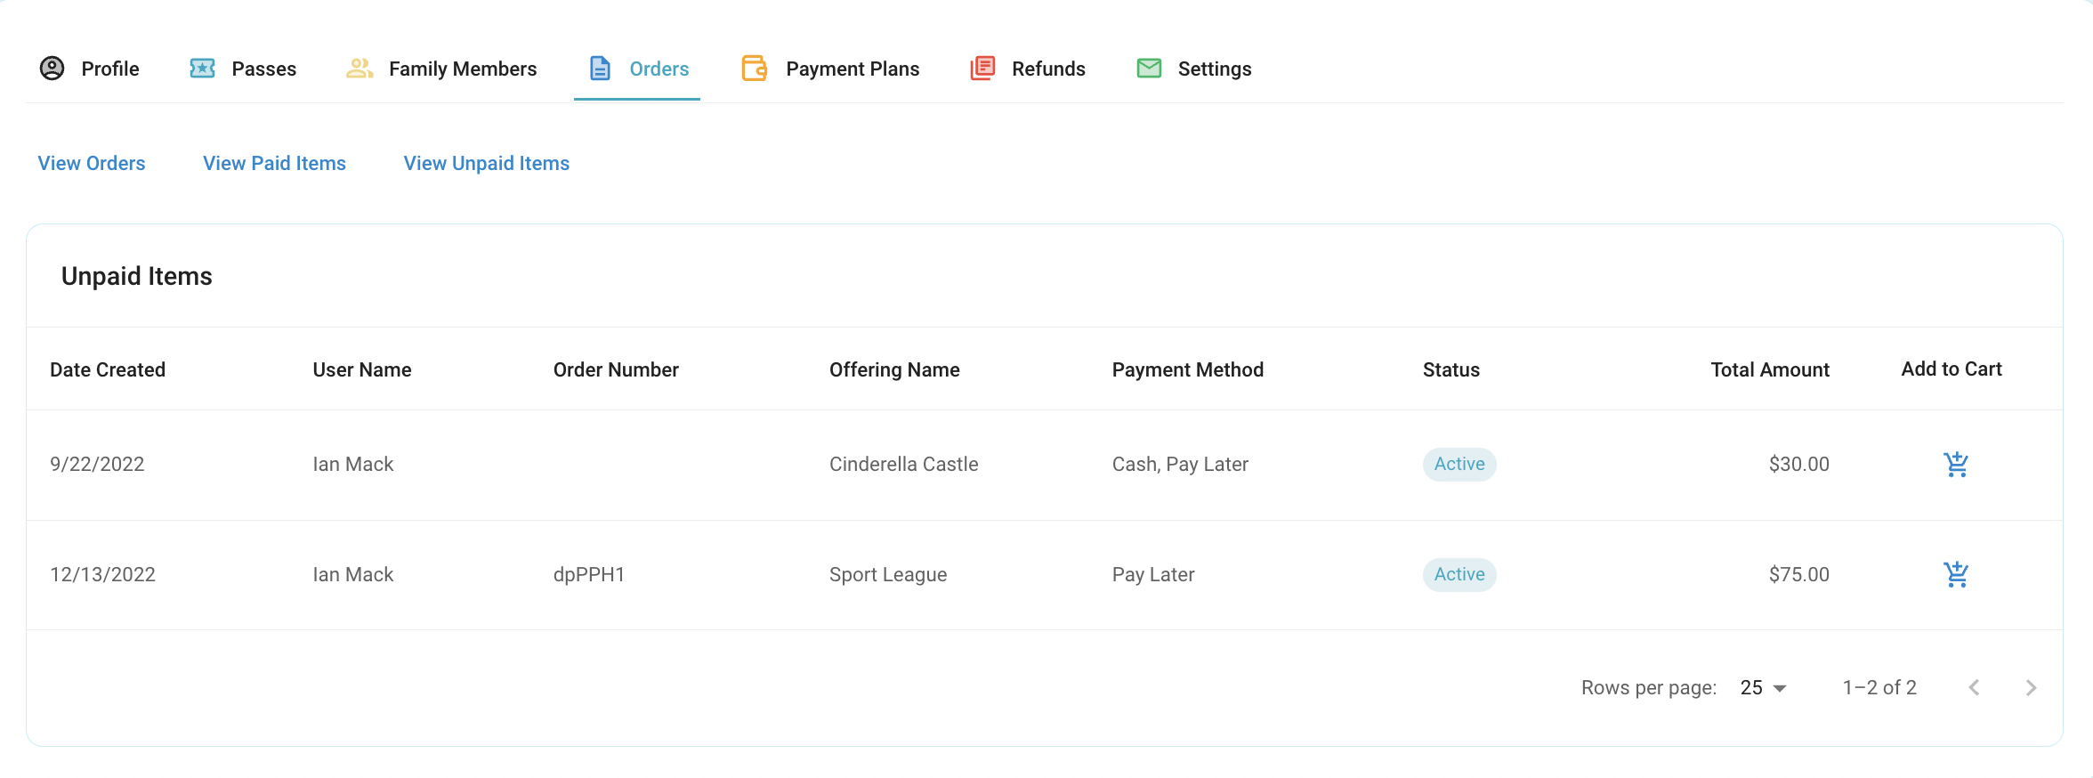Click the Total Amount column header
Screen dimensions: 2093x778
[x=1770, y=370]
